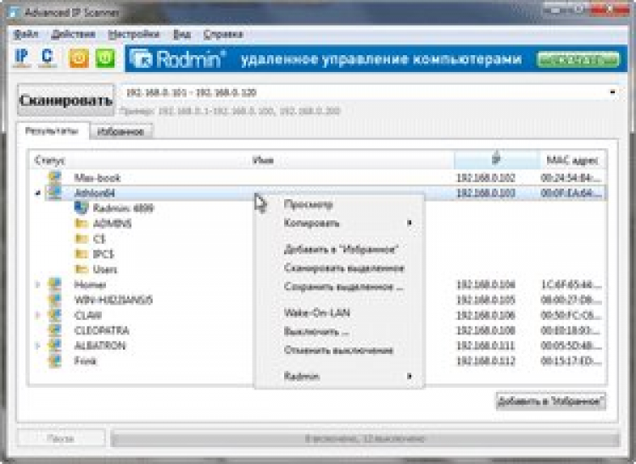Click the Homer computer icon

tap(55, 284)
